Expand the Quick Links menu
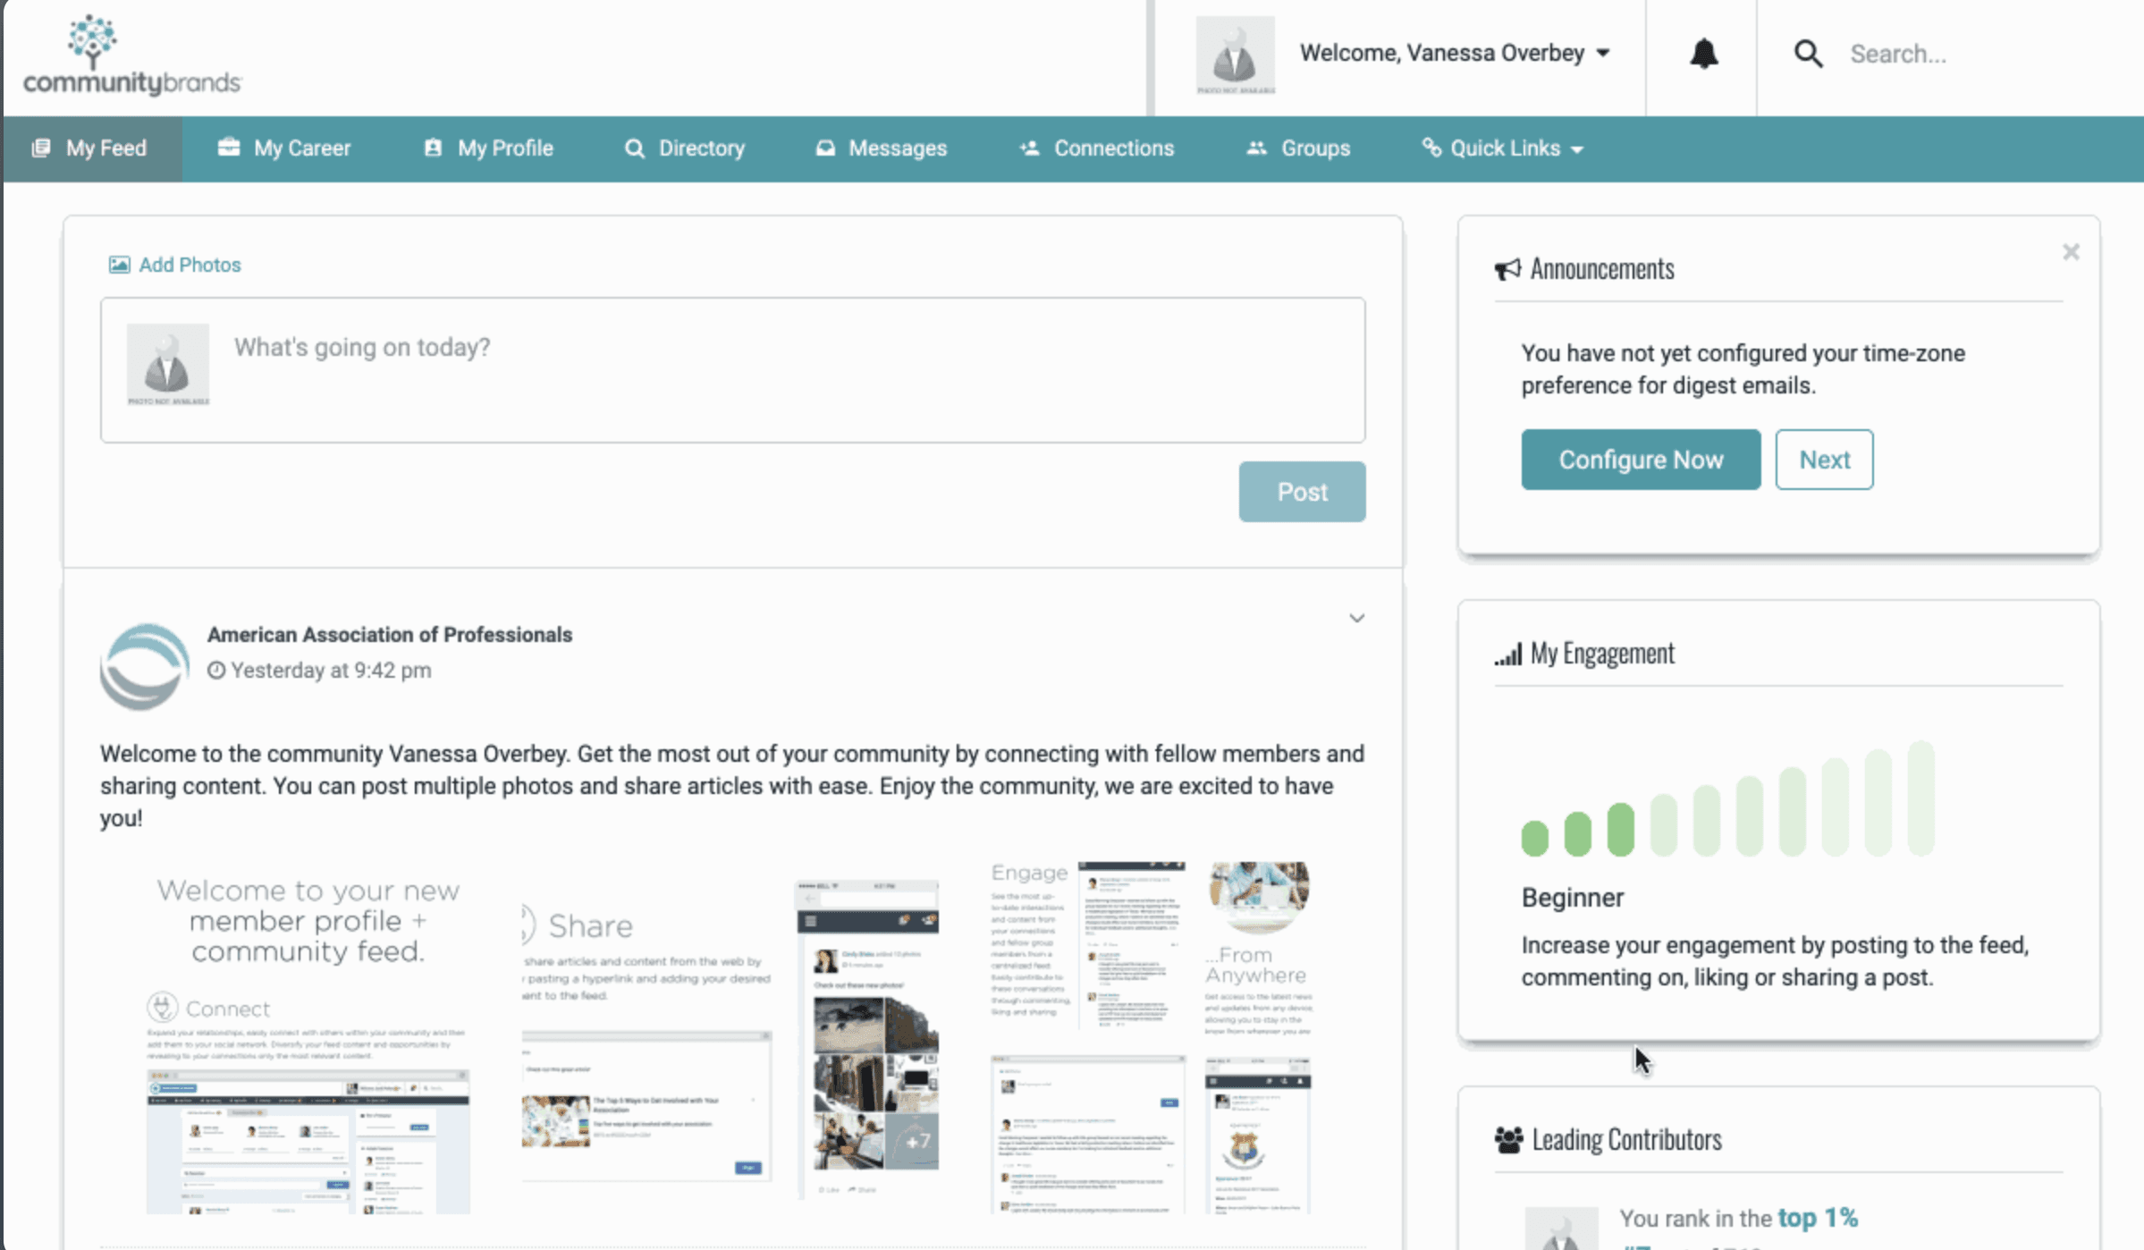 click(x=1504, y=148)
